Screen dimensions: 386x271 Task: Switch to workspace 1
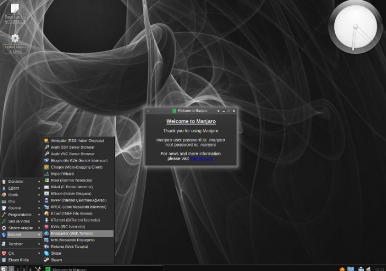point(11,269)
